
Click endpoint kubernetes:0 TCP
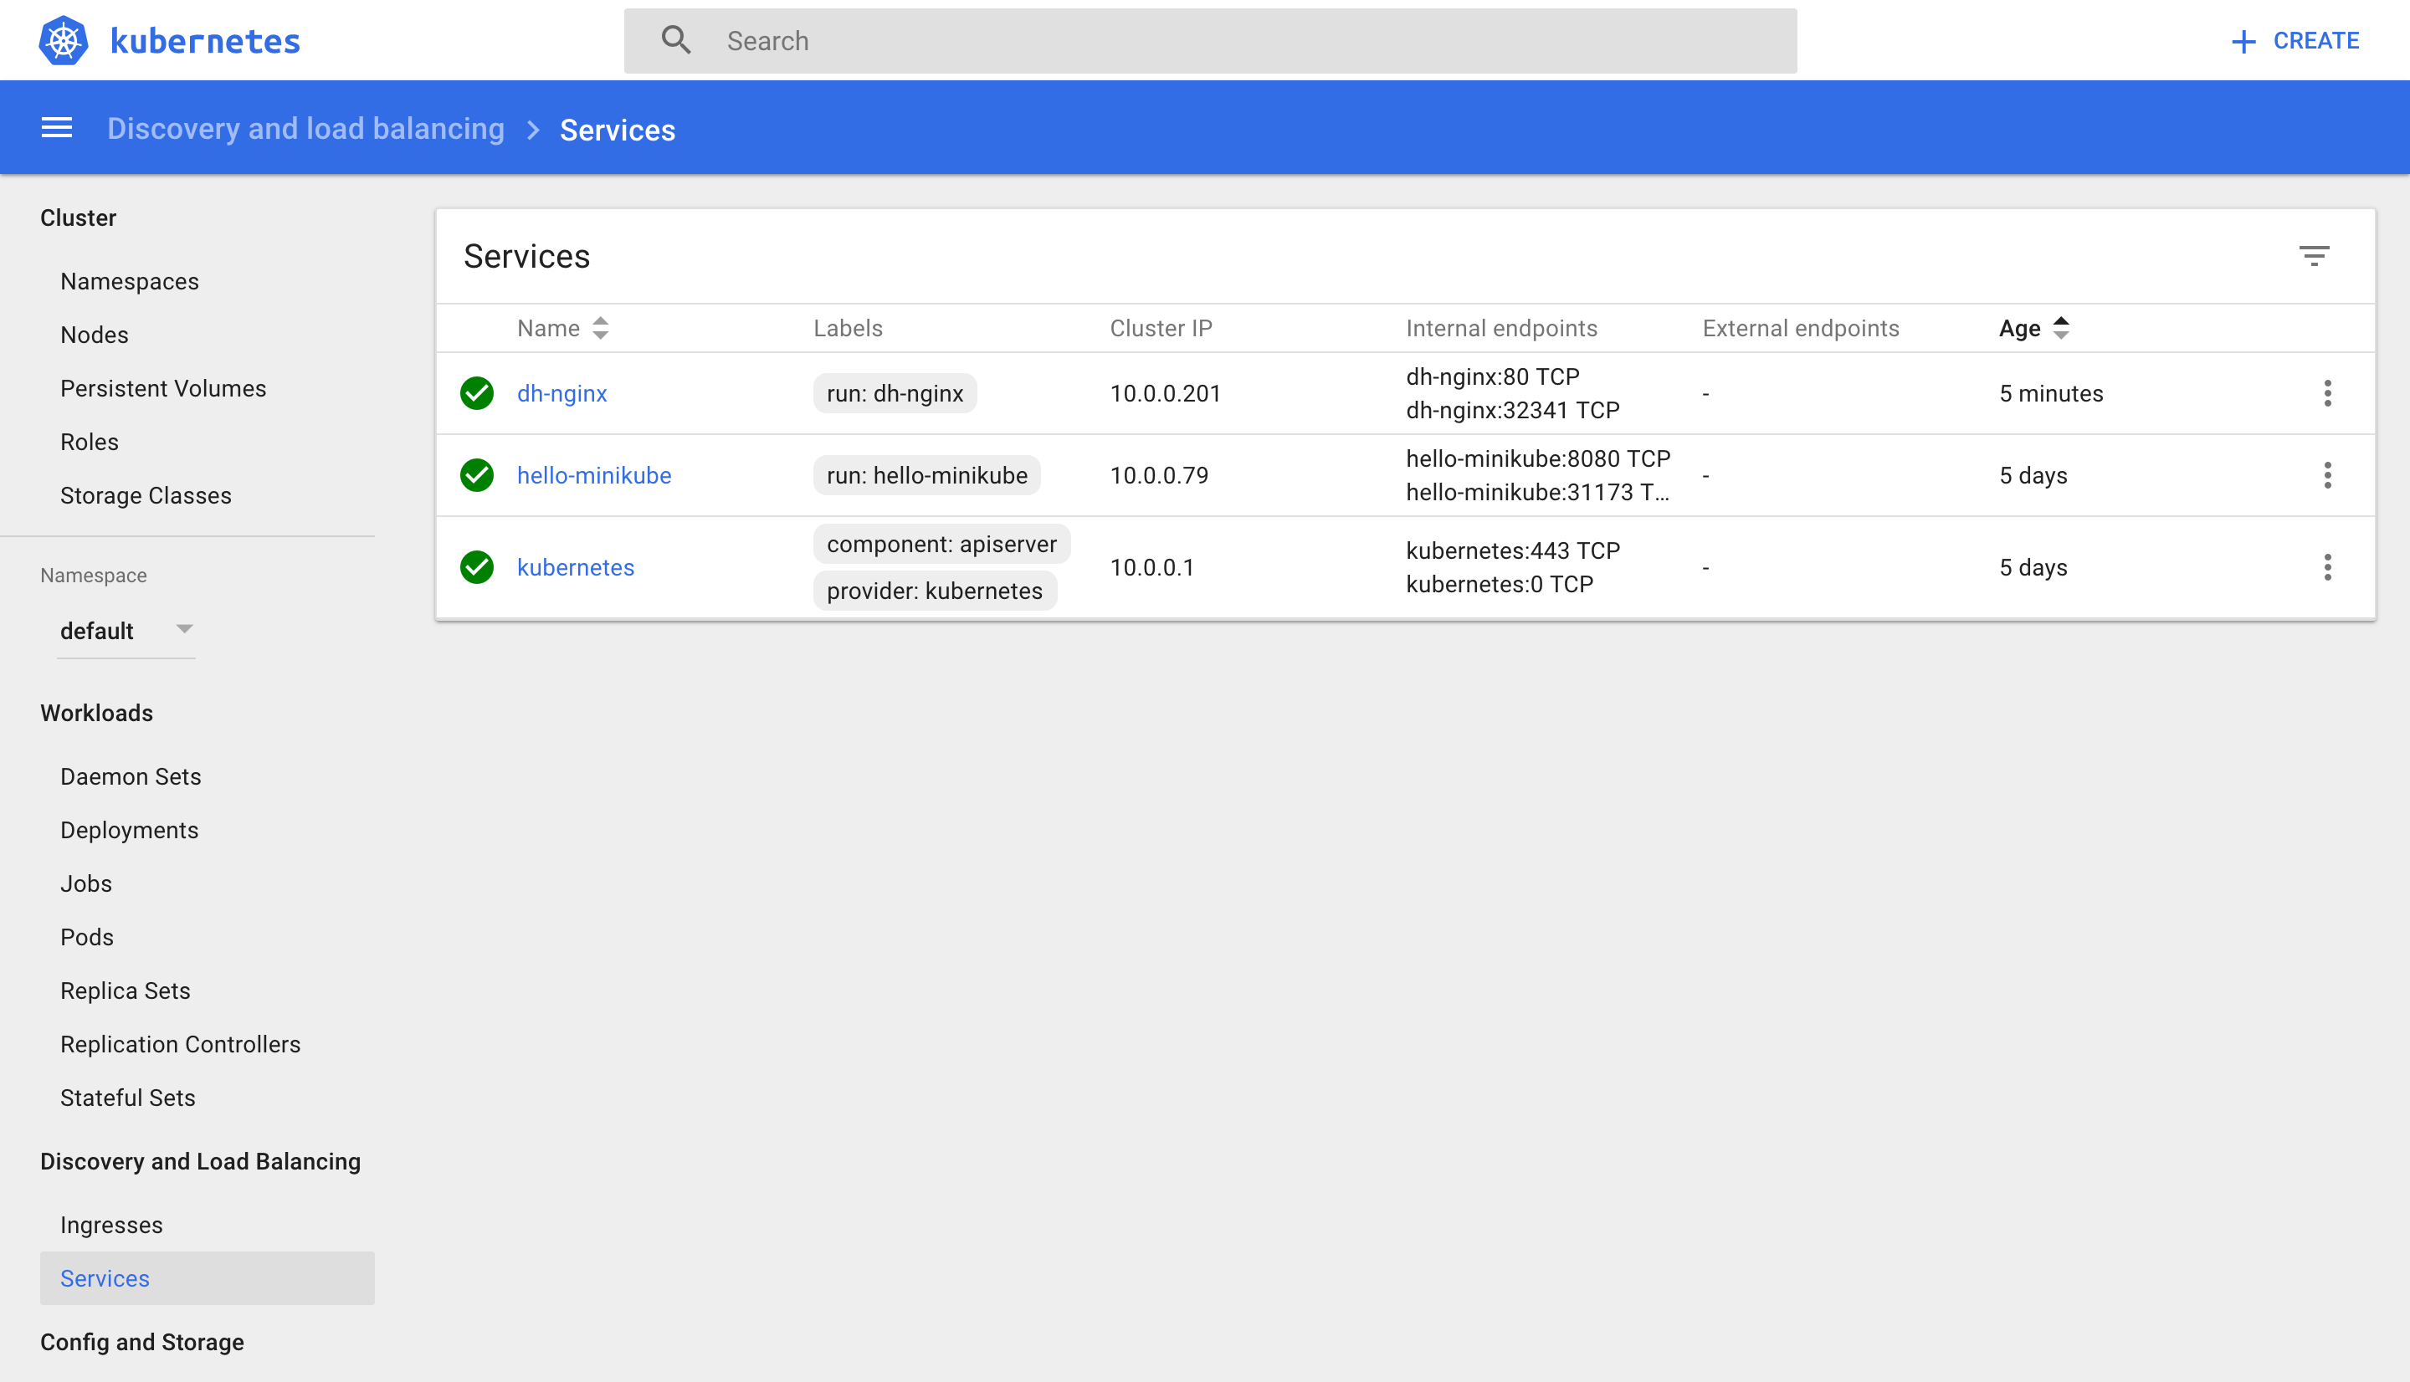pos(1500,584)
